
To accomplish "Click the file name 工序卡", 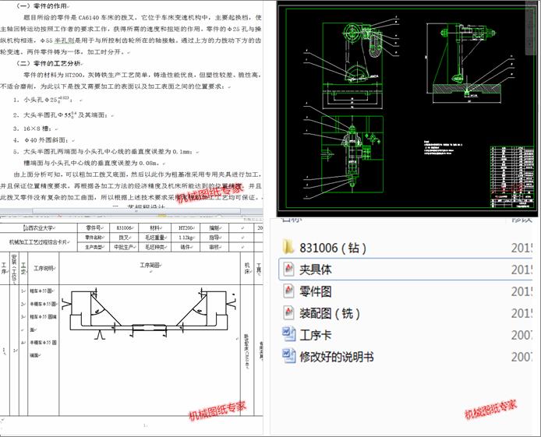I will click(316, 335).
